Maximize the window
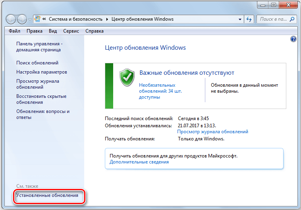 tap(274, 5)
